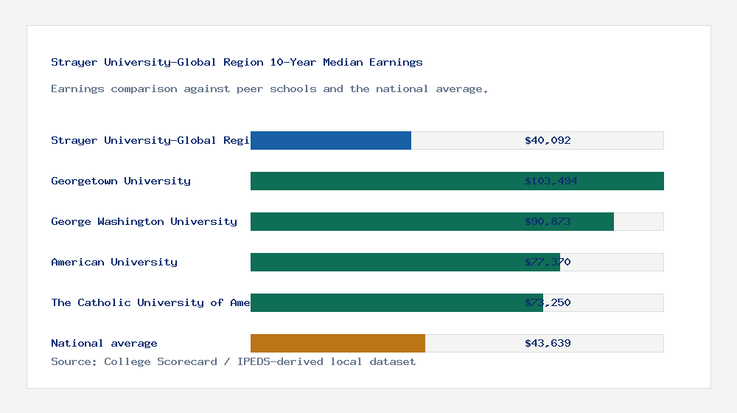Click the $40,092 value
Screen dimensions: 737x413
548,140
